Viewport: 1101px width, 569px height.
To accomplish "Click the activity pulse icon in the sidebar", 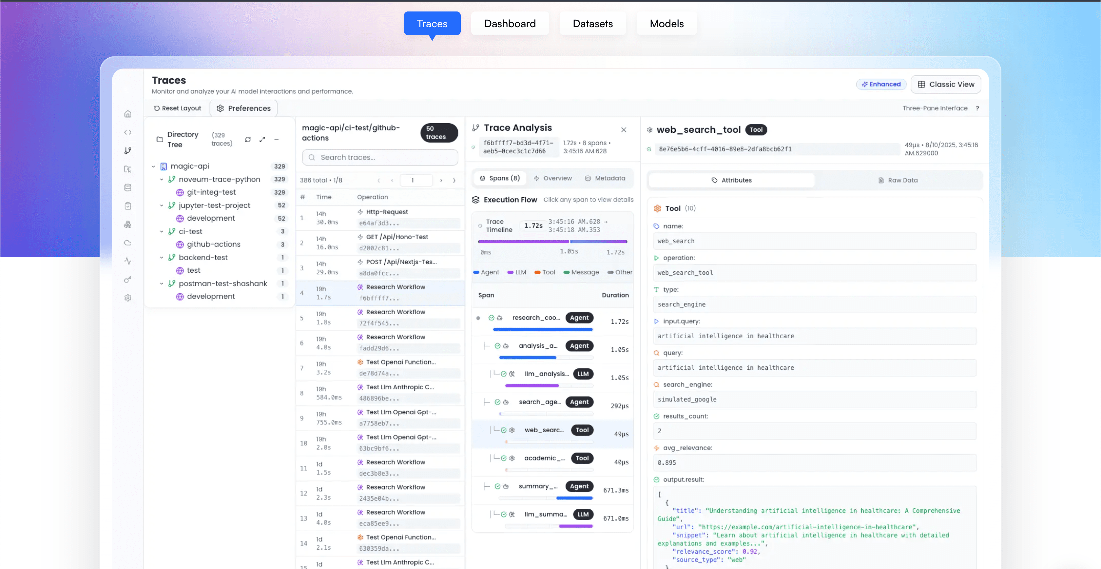I will [127, 261].
